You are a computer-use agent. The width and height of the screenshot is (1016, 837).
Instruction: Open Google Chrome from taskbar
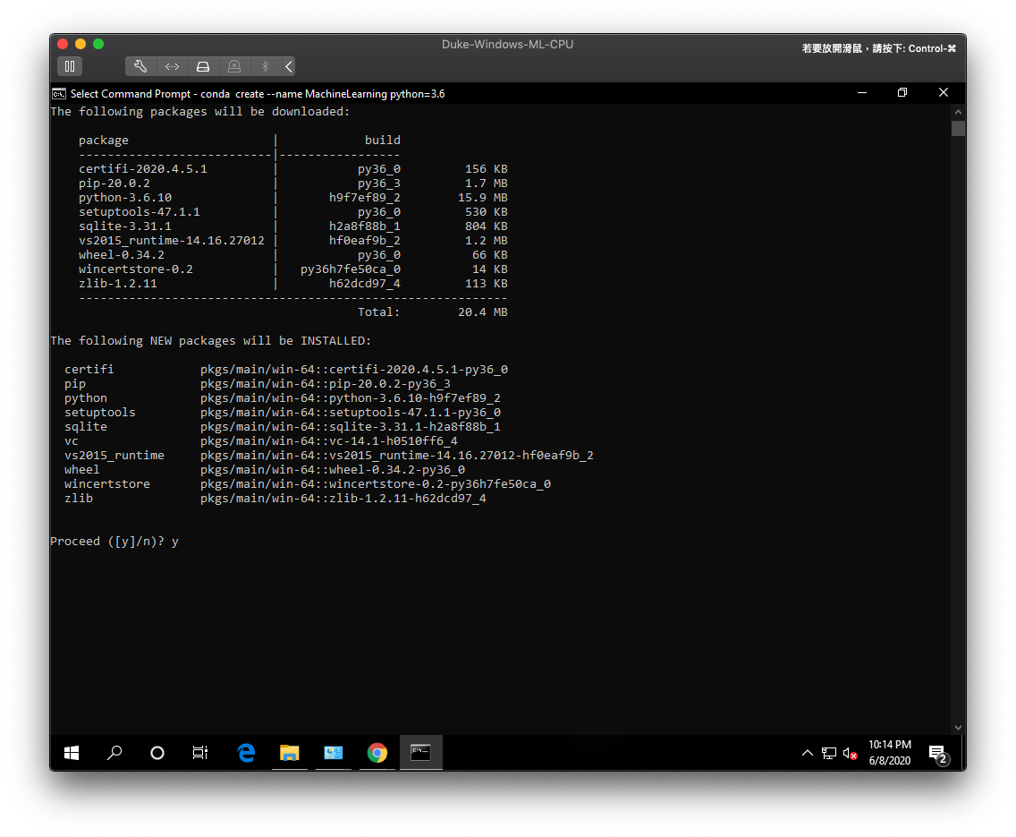click(x=377, y=753)
